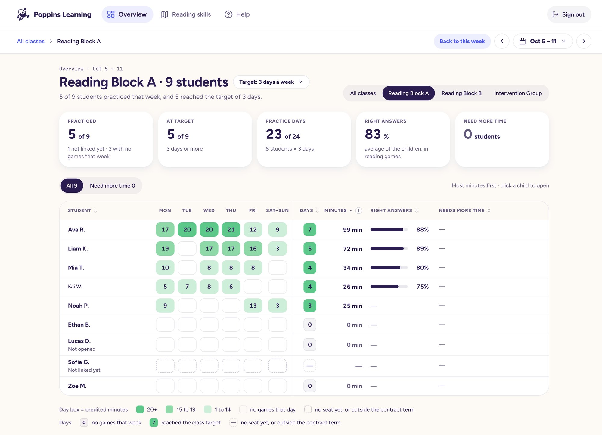
Task: Sort by Student column arrows
Action: (95, 210)
